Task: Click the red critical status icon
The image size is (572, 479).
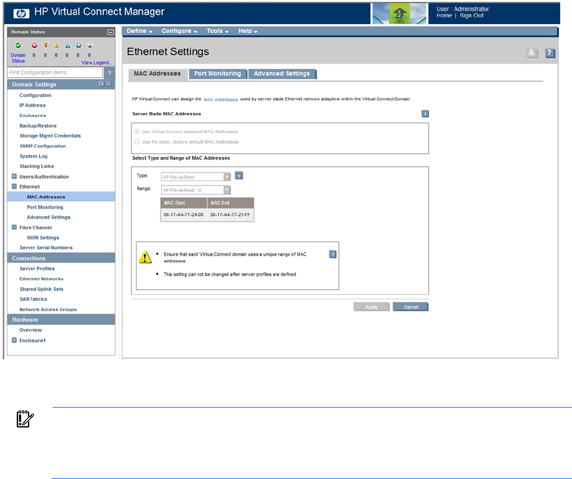Action: point(34,45)
